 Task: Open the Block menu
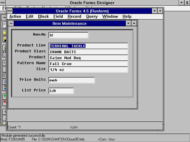43,17
